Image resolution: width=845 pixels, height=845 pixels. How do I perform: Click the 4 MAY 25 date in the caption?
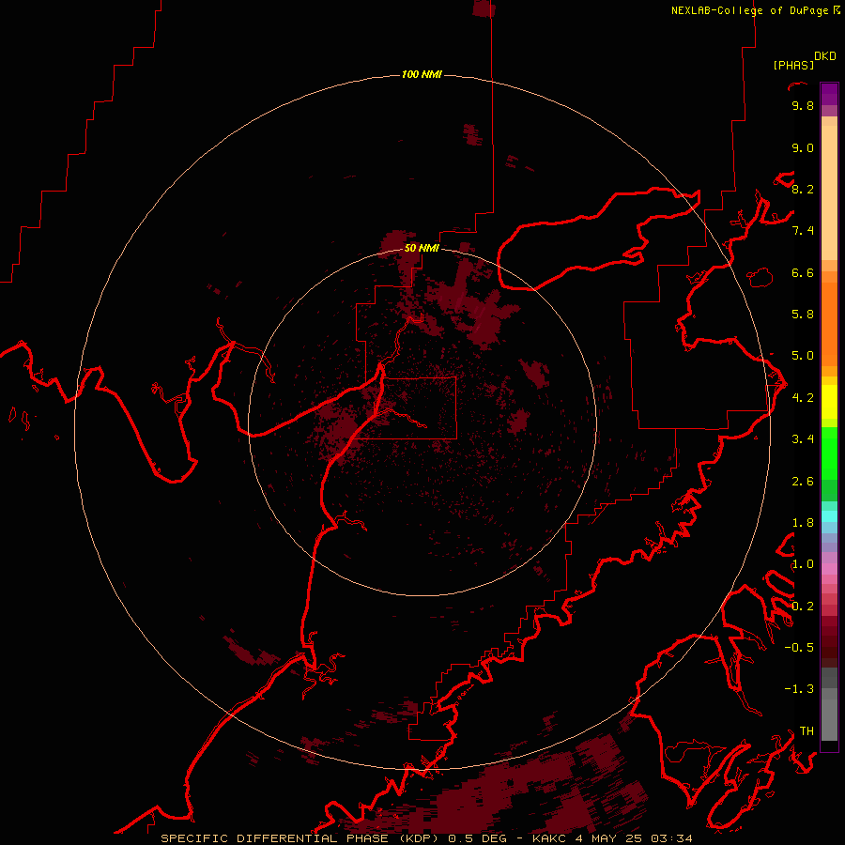pos(607,838)
